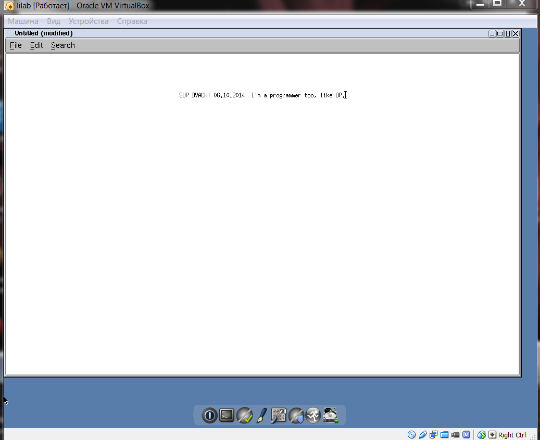
Task: Open the Устройства menu in VirtualBox
Action: [x=89, y=21]
